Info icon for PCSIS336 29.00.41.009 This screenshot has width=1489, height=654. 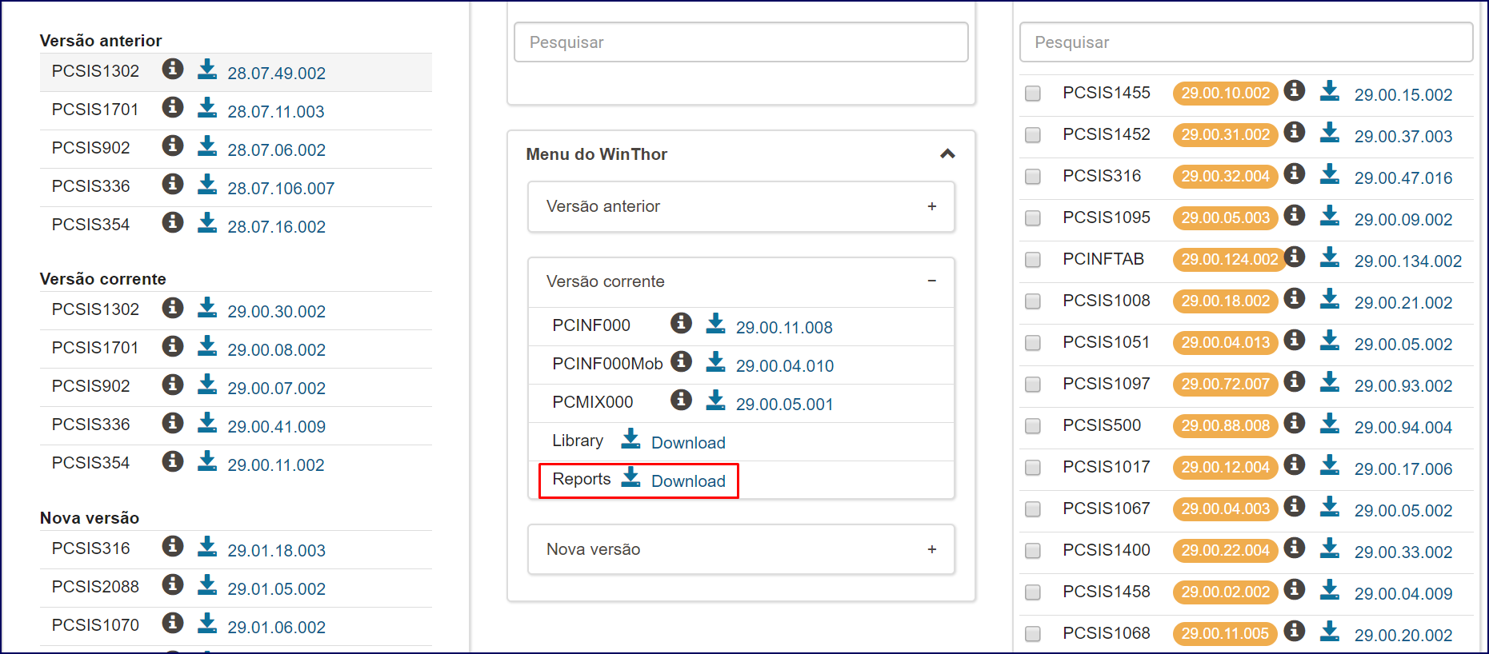(x=173, y=422)
